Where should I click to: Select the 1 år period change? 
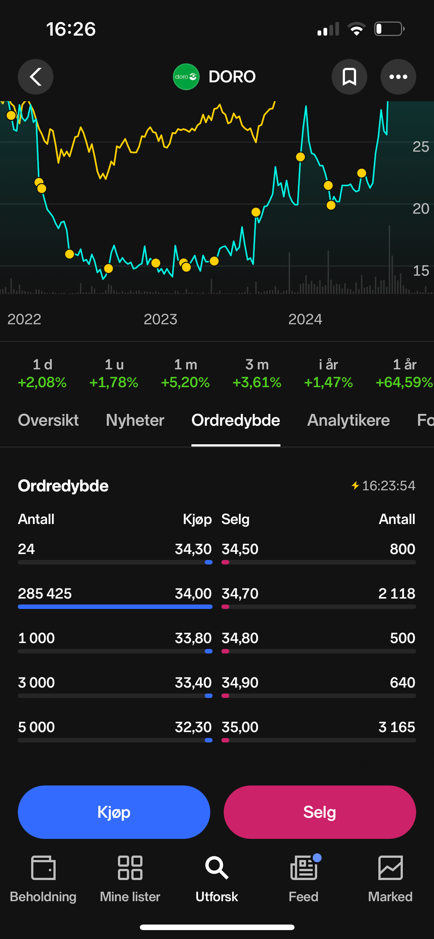[x=404, y=373]
